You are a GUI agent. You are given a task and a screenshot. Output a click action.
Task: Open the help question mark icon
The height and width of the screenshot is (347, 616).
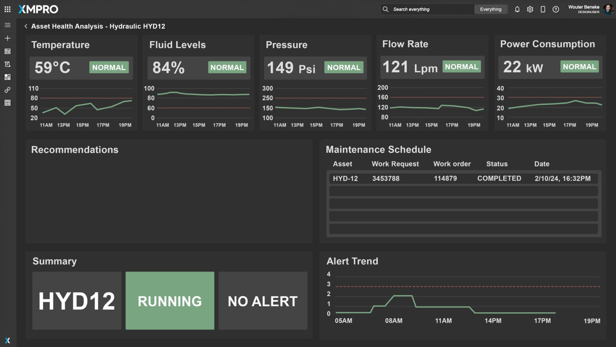point(556,9)
